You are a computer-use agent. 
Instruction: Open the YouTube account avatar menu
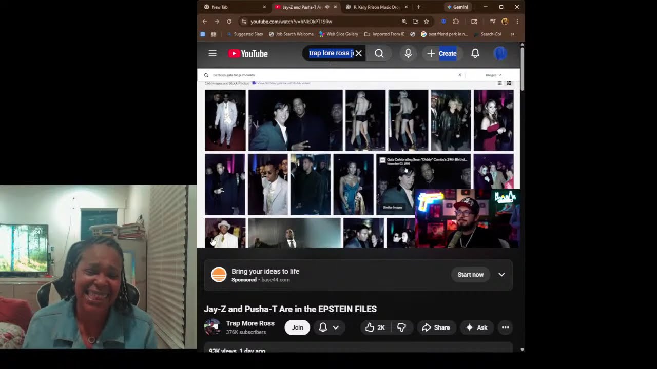pyautogui.click(x=500, y=53)
